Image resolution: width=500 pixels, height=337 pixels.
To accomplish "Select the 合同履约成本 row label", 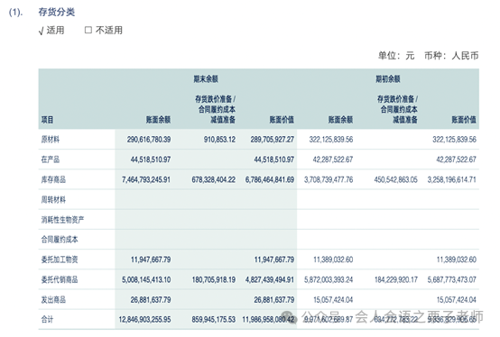I will click(60, 240).
